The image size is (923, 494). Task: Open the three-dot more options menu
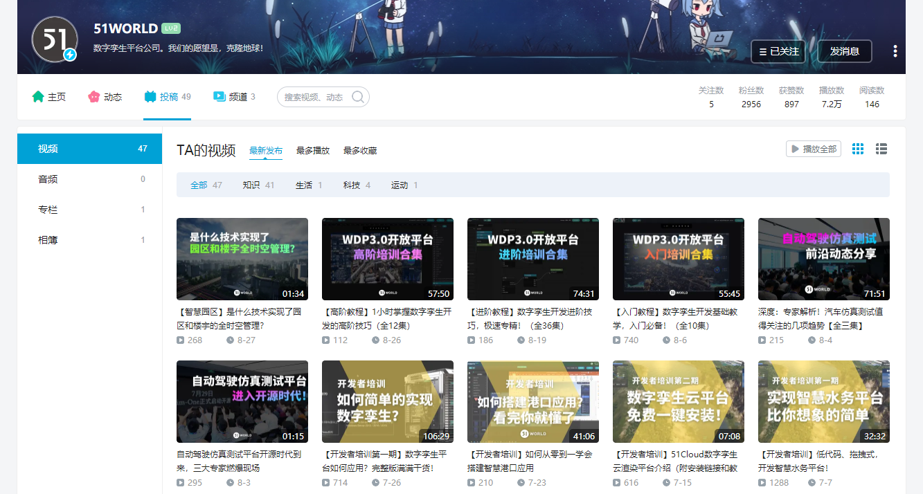[x=895, y=51]
